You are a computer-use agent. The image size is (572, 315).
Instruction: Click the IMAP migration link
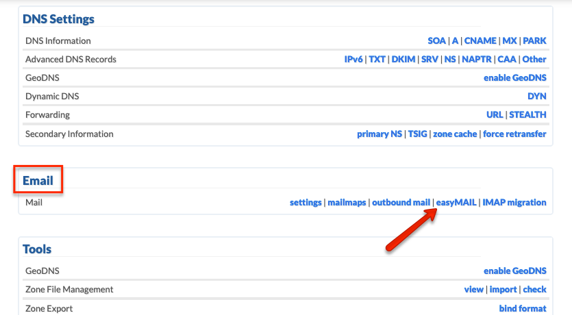(514, 202)
